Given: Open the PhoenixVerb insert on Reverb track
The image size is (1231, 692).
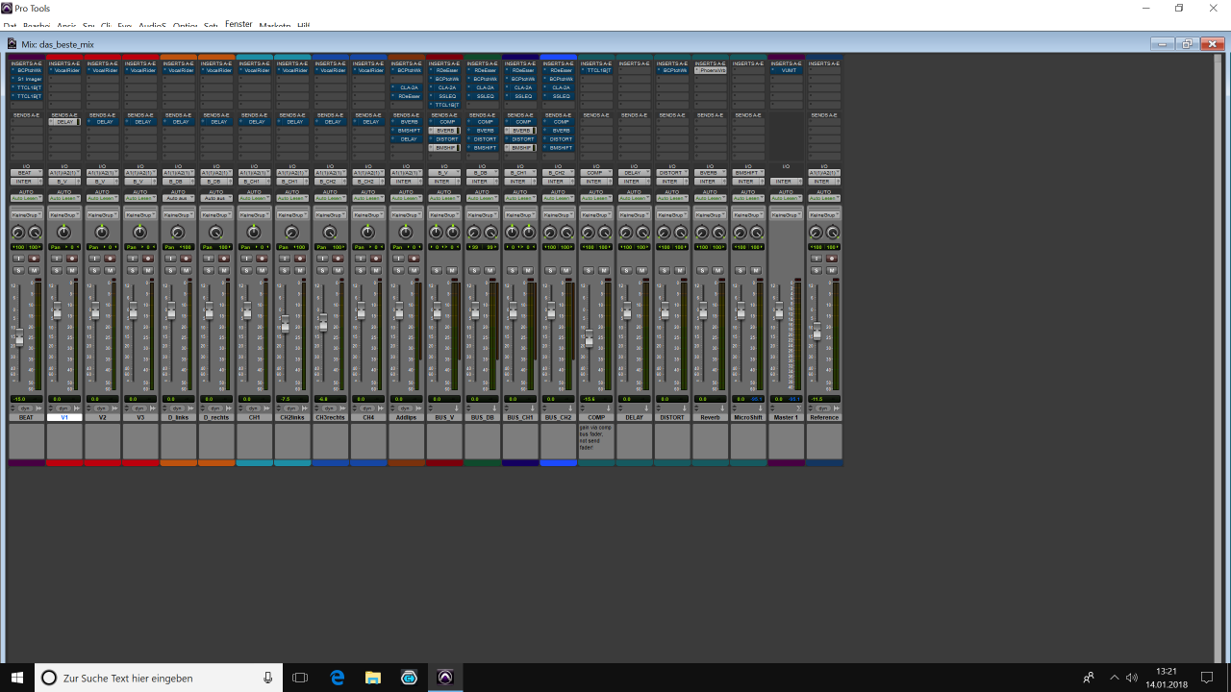Looking at the screenshot, I should (711, 70).
